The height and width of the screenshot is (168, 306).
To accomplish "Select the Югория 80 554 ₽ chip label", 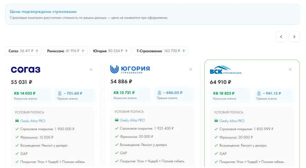I will [x=108, y=51].
